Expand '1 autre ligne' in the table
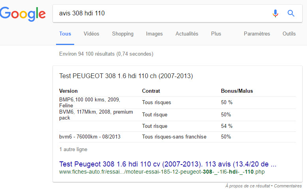 coord(73,149)
